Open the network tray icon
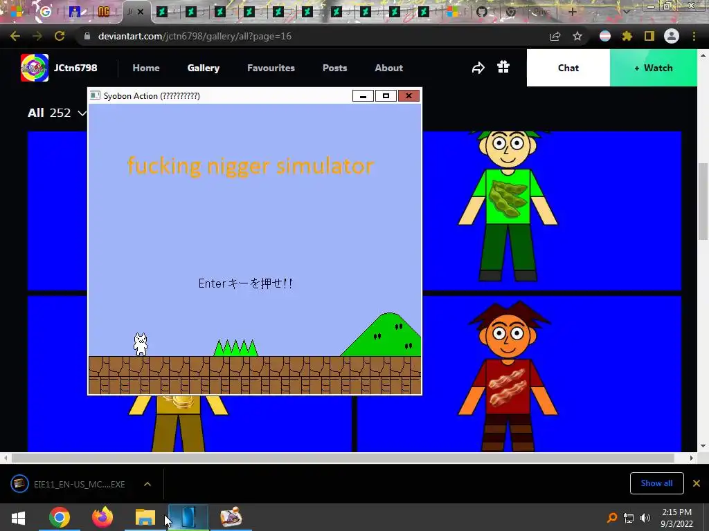 point(629,517)
